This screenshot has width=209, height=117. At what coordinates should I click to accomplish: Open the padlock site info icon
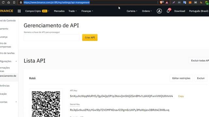tap(21, 2)
